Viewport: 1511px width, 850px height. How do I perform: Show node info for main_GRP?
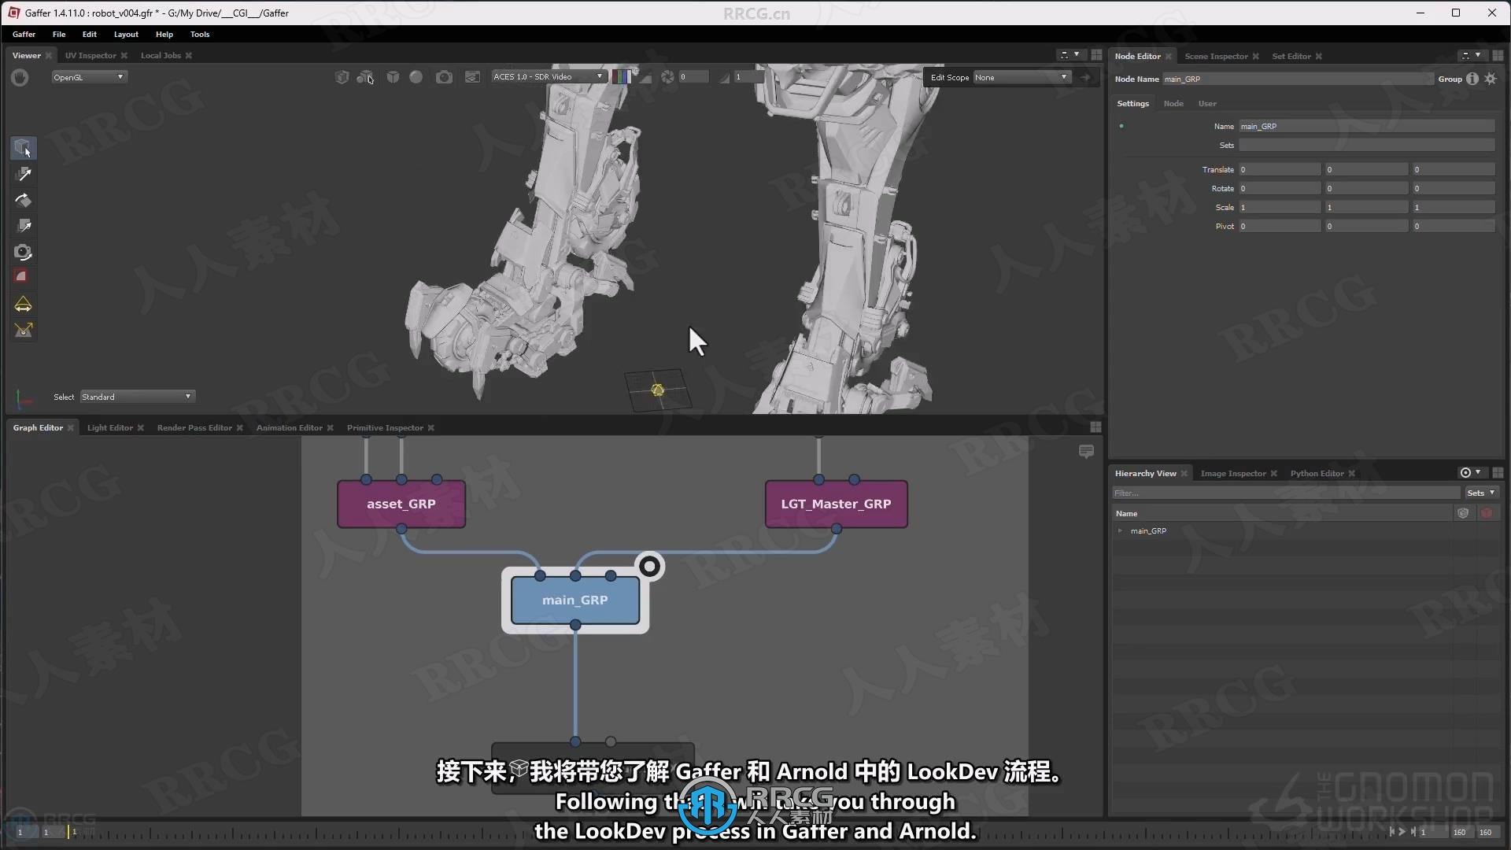coord(1472,79)
